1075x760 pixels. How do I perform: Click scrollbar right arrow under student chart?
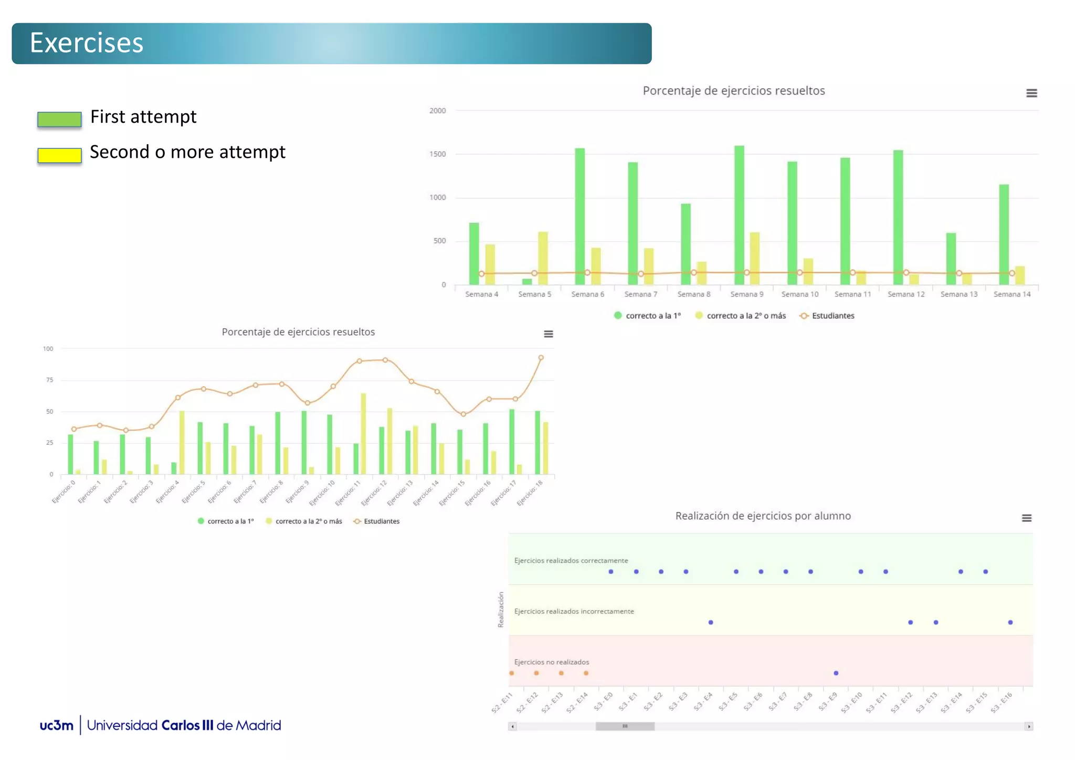[1028, 726]
